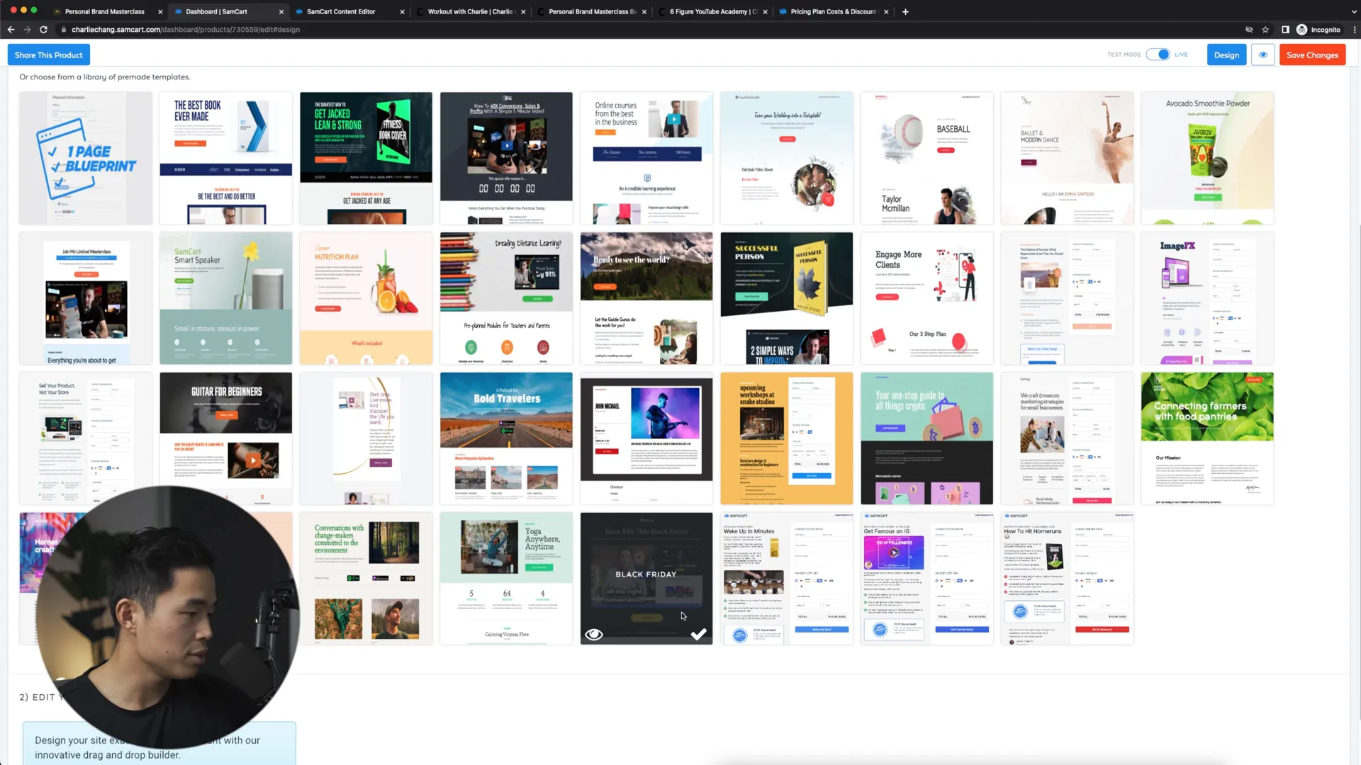Click the eye preview icon on Black Friday template

[x=593, y=635]
